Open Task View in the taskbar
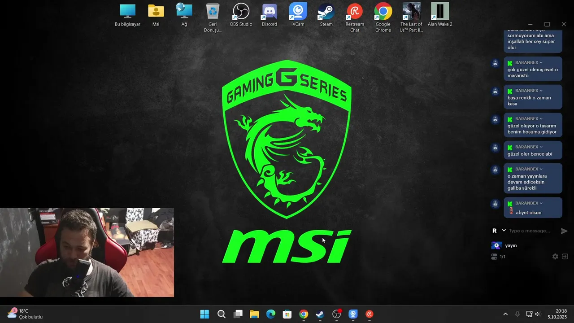This screenshot has height=323, width=574. click(x=238, y=314)
